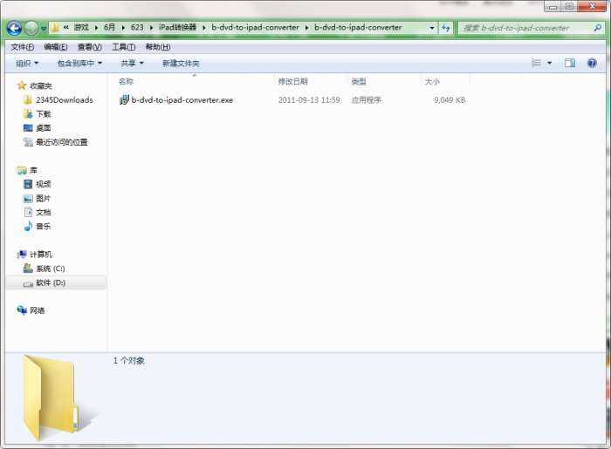Image resolution: width=611 pixels, height=449 pixels.
Task: Select 游戏 in the address breadcrumb
Action: pyautogui.click(x=81, y=27)
